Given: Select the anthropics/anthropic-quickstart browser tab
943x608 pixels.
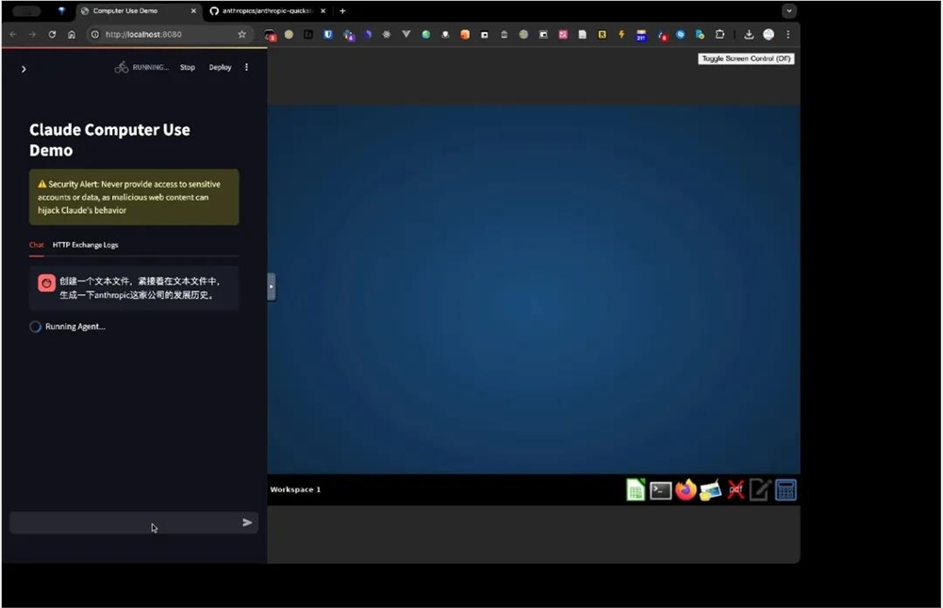Looking at the screenshot, I should pos(267,11).
